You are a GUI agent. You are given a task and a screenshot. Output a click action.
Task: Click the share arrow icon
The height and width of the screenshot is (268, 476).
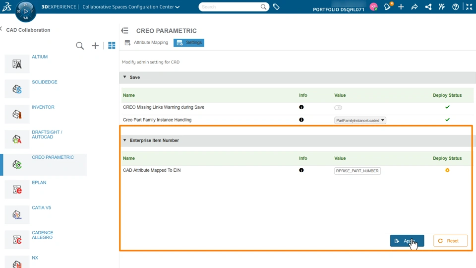[415, 6]
